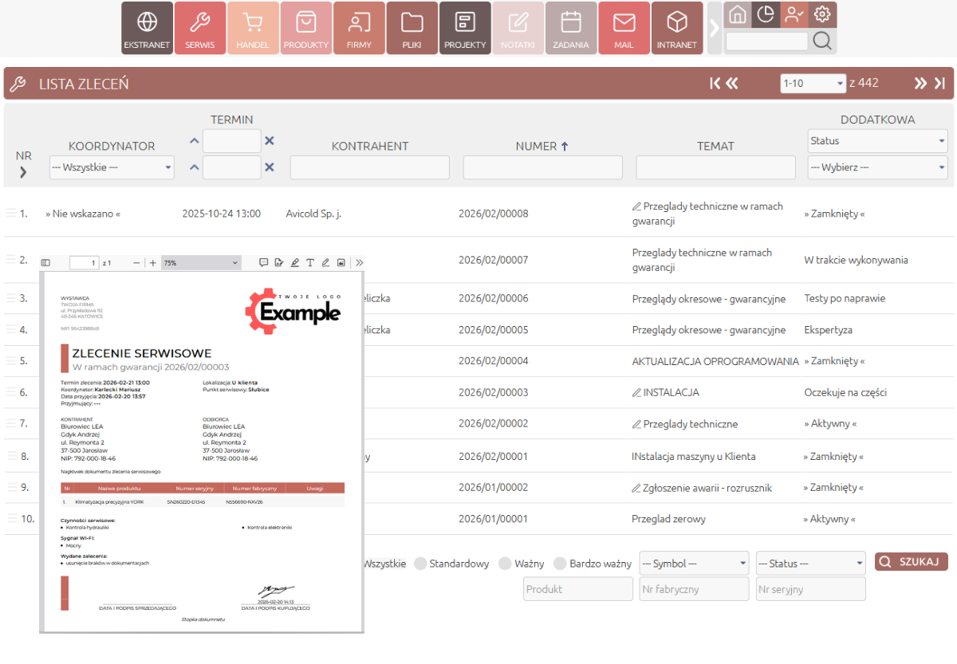
Task: Expand the 1-10 page range dropdown
Action: pos(813,84)
